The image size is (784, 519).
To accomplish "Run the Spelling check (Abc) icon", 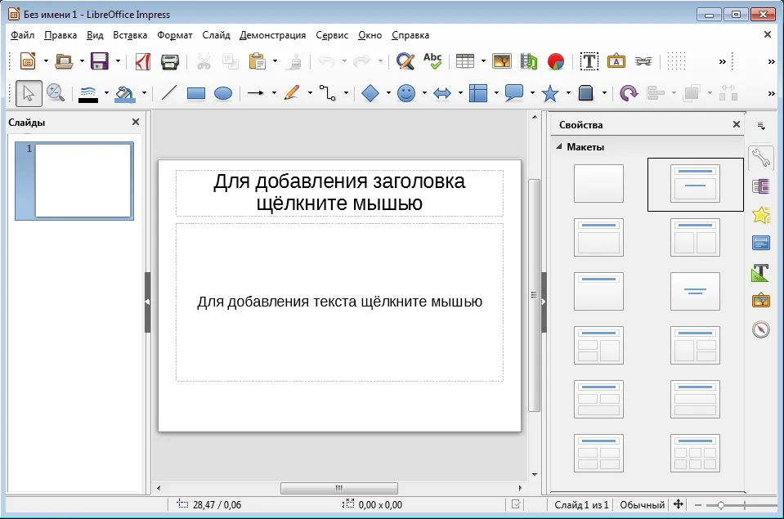I will (432, 61).
